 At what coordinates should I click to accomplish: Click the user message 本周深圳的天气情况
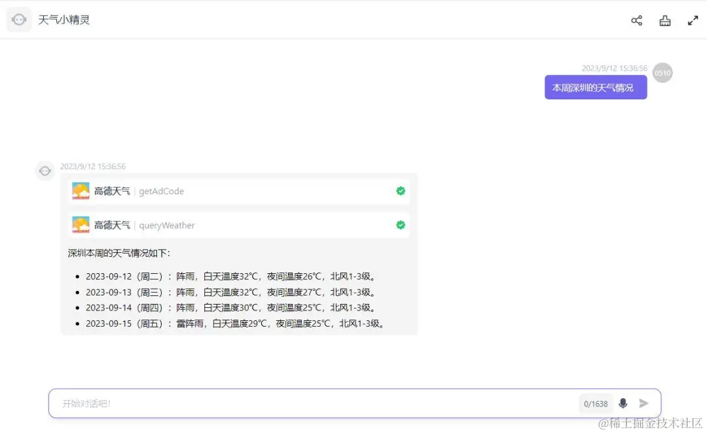click(x=596, y=88)
